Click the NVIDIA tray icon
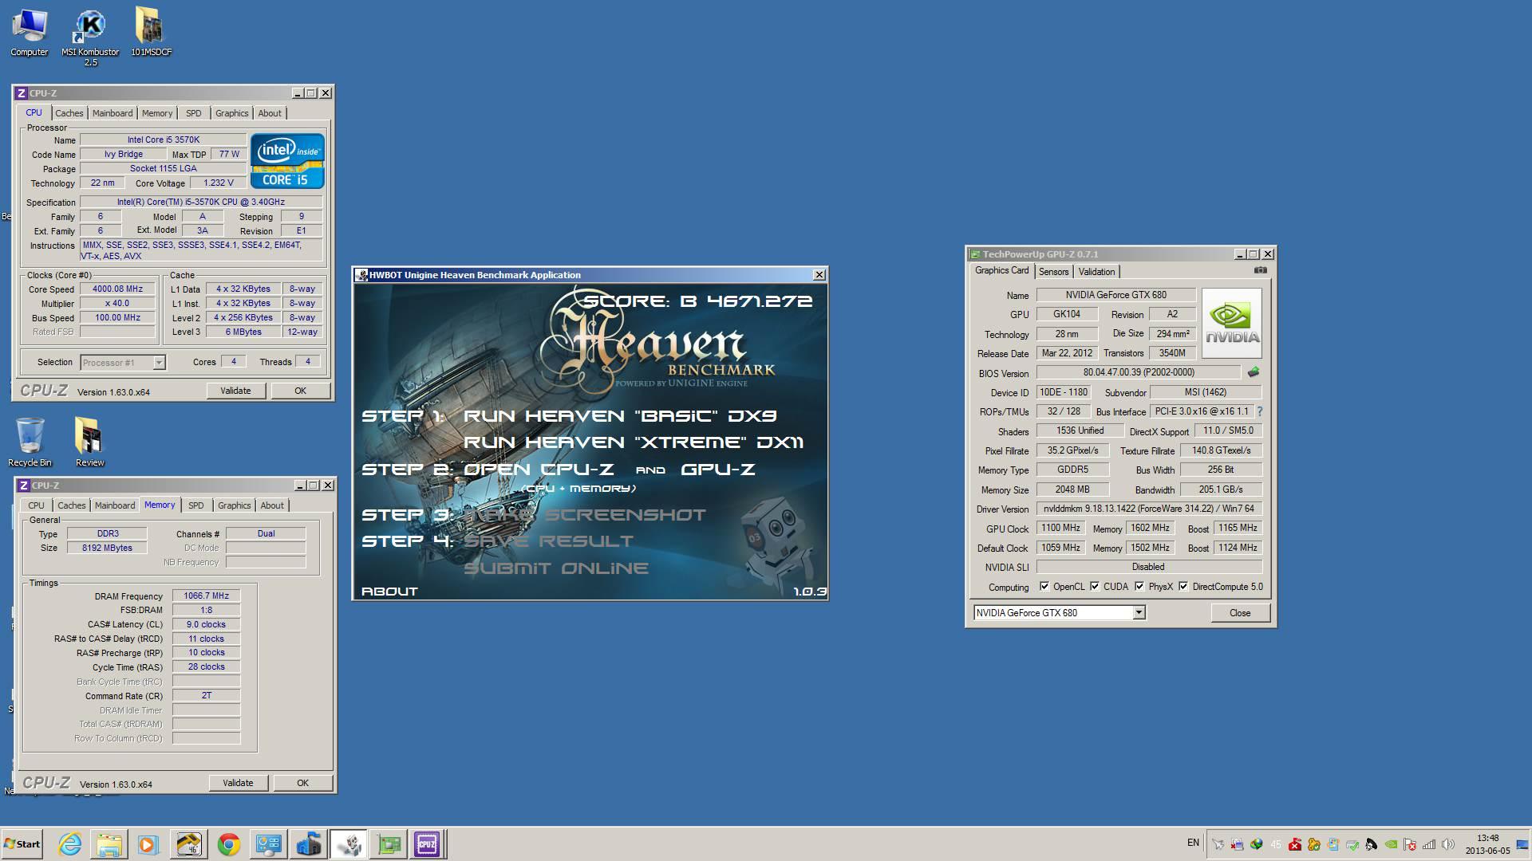The width and height of the screenshot is (1532, 861). tap(1390, 844)
